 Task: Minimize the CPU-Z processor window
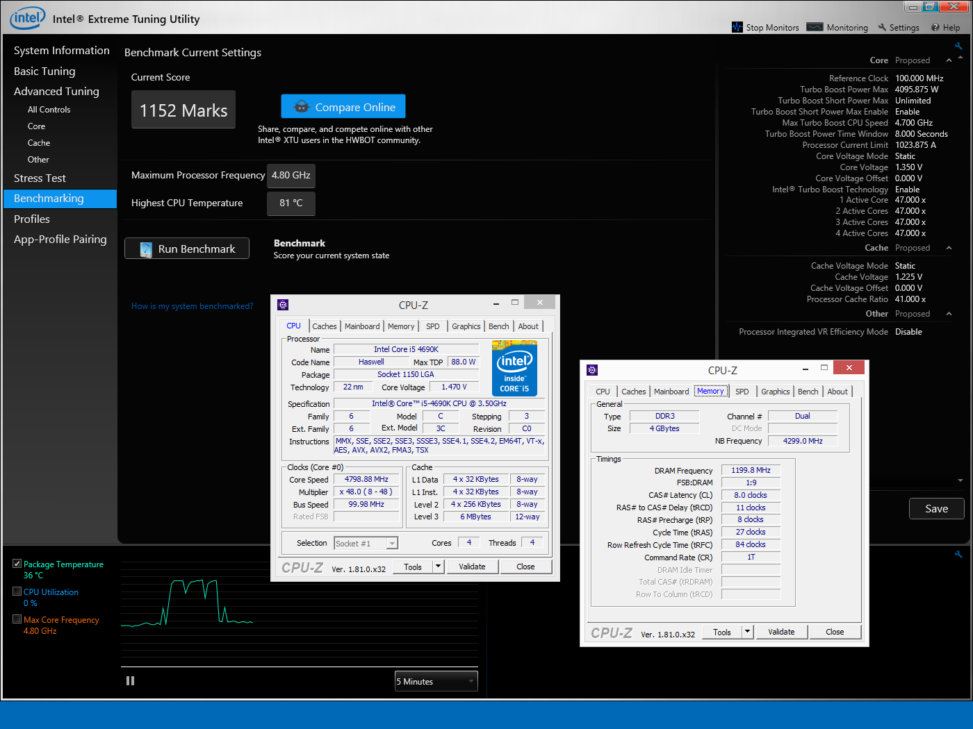(x=496, y=303)
